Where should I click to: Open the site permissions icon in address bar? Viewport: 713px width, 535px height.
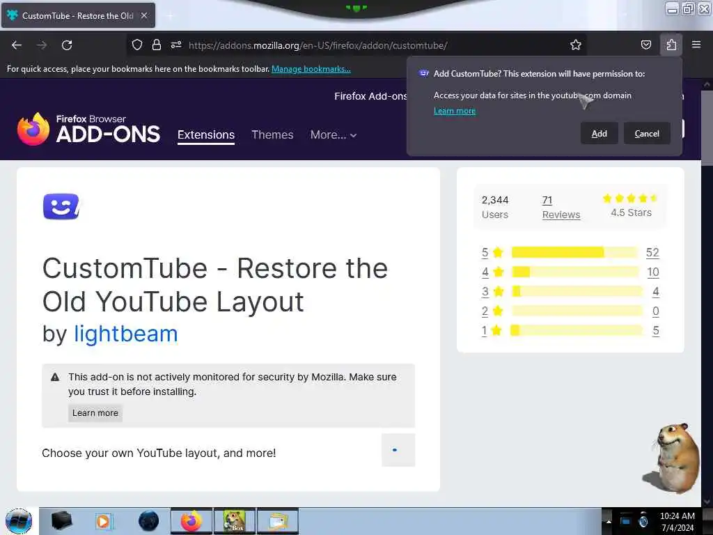click(x=176, y=45)
